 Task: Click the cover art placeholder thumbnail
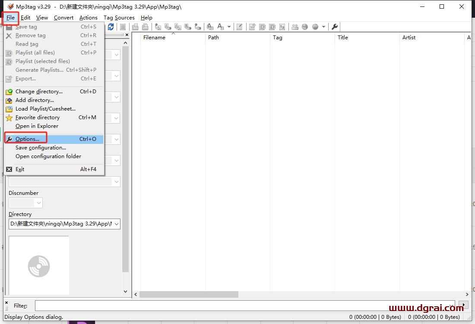coord(39,266)
